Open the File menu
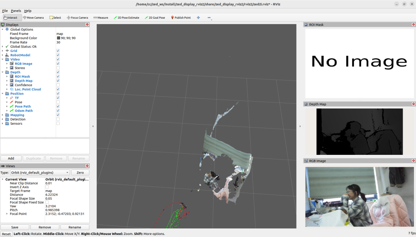 click(x=5, y=11)
